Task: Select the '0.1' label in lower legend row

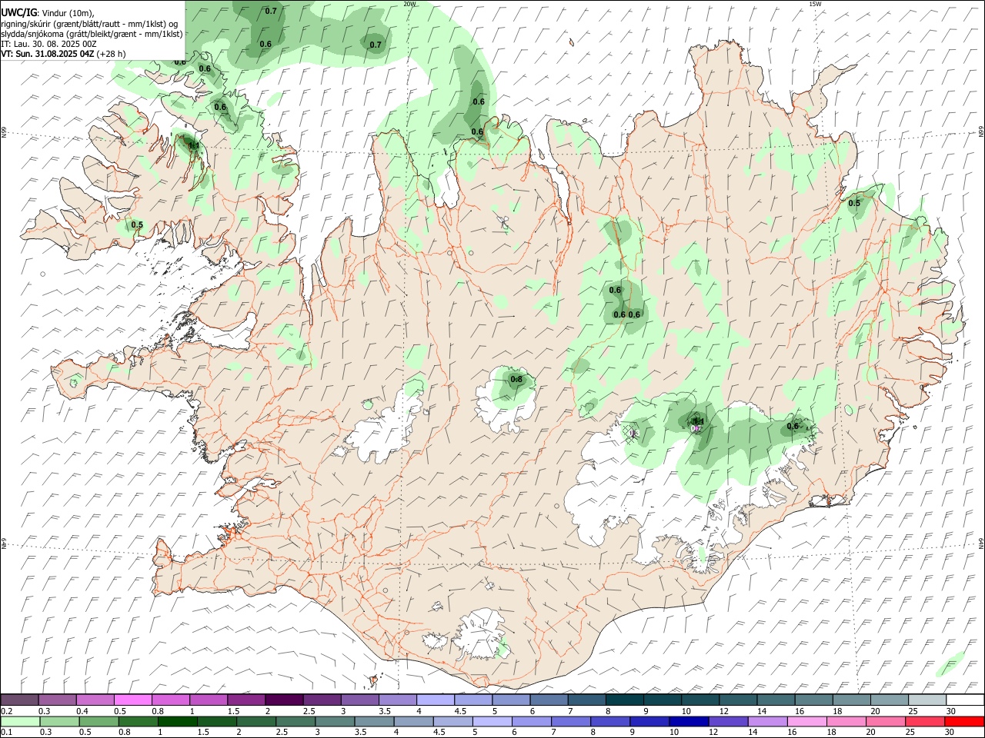Action: click(x=6, y=733)
